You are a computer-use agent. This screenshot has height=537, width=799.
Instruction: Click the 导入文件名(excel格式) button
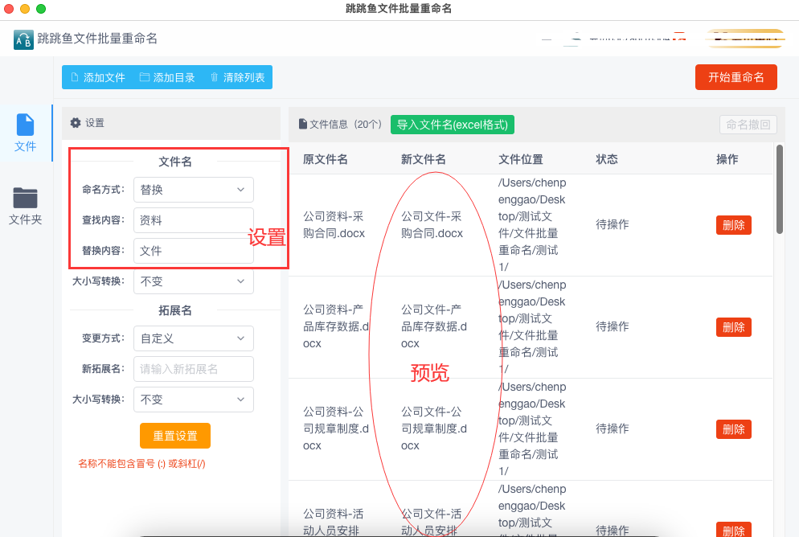[x=453, y=125]
